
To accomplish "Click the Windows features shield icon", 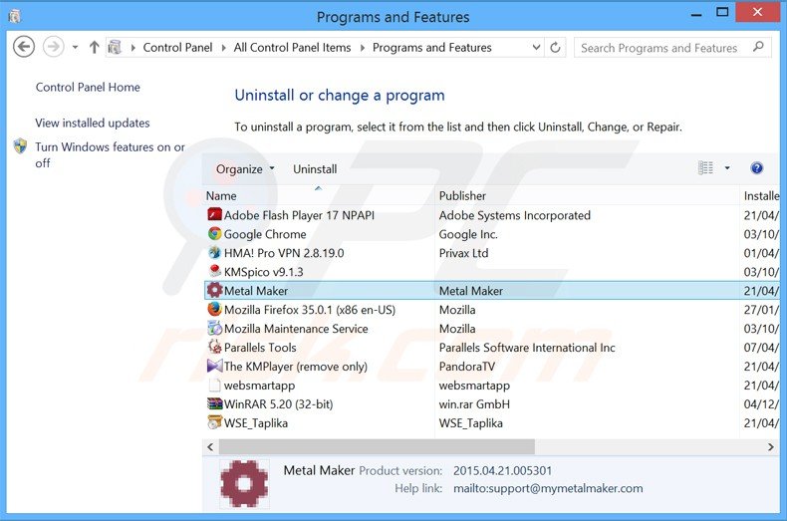I will pos(21,146).
